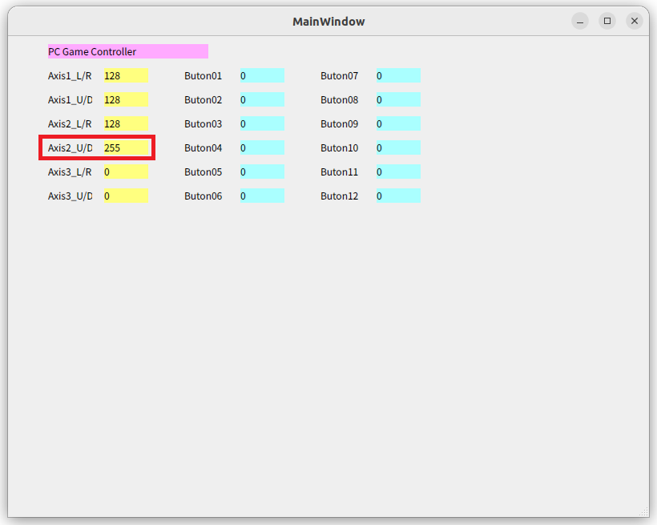Click the Buton07 cyan value box
657x525 pixels.
click(397, 75)
